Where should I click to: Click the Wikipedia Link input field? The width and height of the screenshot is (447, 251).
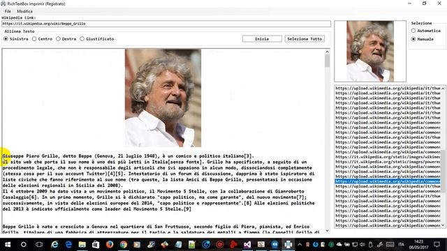pyautogui.click(x=166, y=24)
